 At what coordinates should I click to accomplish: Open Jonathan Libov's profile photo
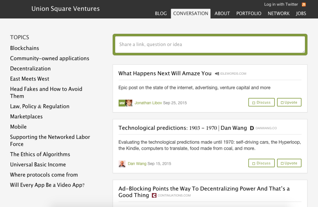click(129, 103)
